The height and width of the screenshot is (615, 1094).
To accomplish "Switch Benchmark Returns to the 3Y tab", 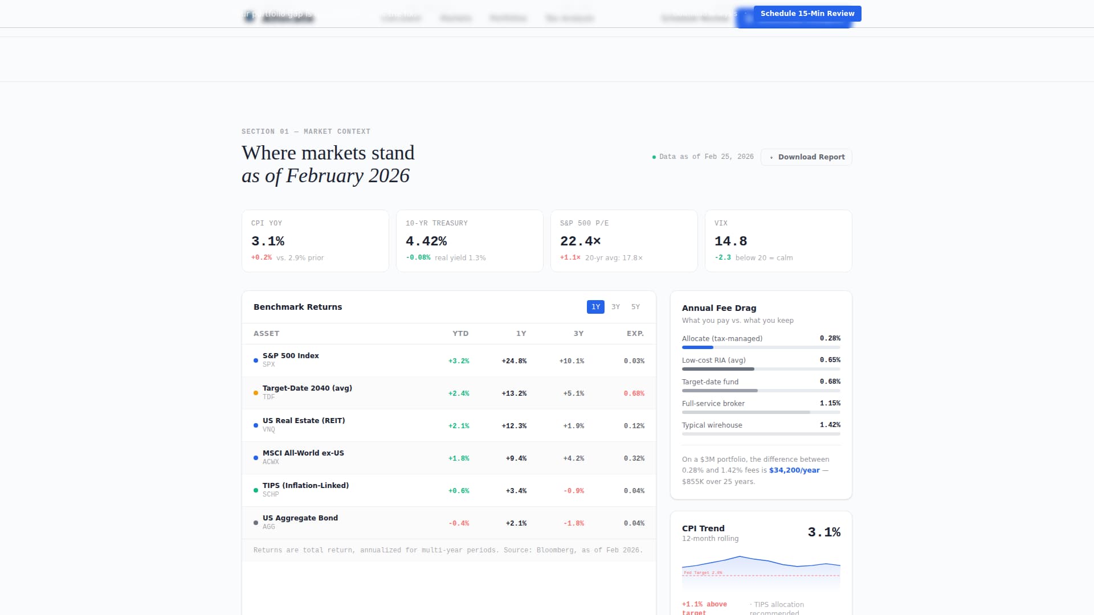I will click(x=615, y=307).
